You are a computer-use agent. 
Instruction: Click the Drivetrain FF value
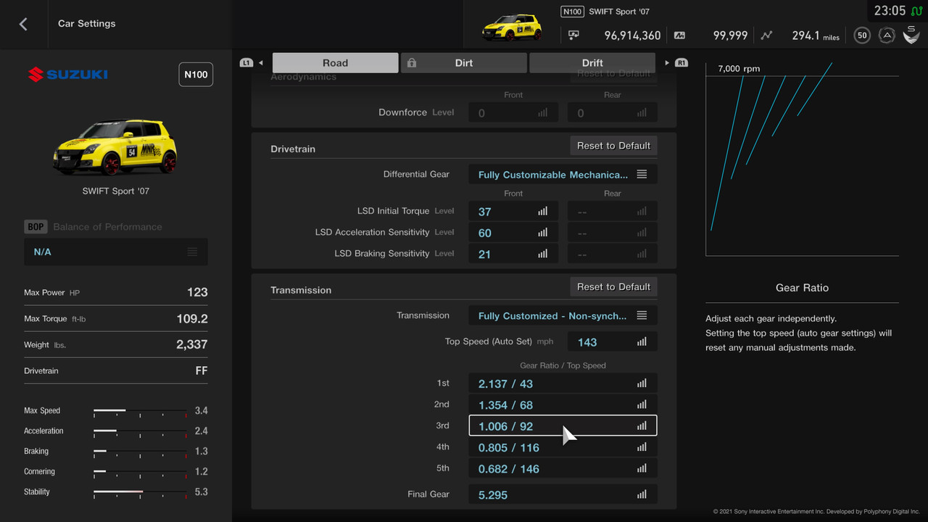(202, 370)
